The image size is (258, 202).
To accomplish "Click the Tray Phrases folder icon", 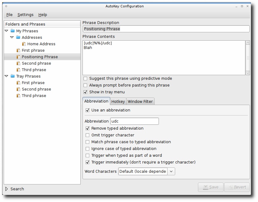I will [13, 76].
